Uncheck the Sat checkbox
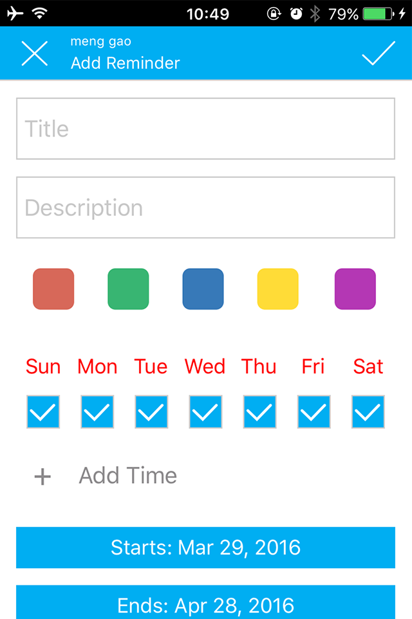The height and width of the screenshot is (619, 412). [x=368, y=412]
